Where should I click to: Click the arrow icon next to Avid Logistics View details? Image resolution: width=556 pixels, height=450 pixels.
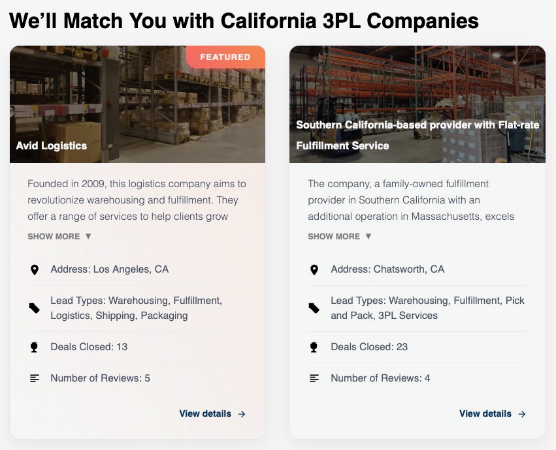coord(242,413)
